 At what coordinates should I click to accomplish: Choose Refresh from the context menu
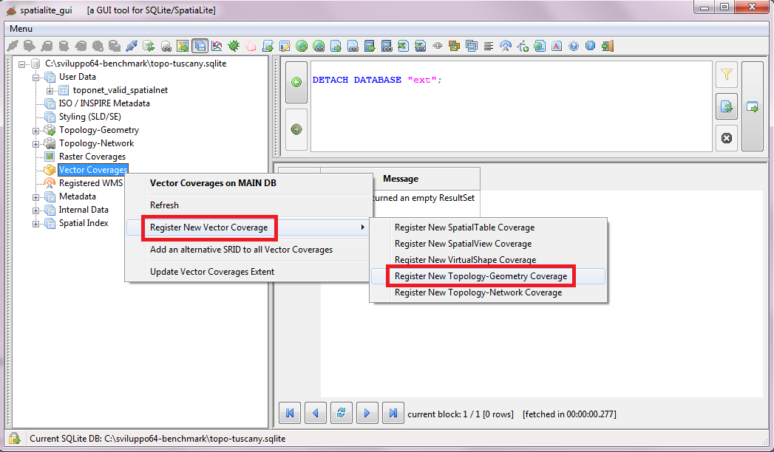click(x=248, y=205)
